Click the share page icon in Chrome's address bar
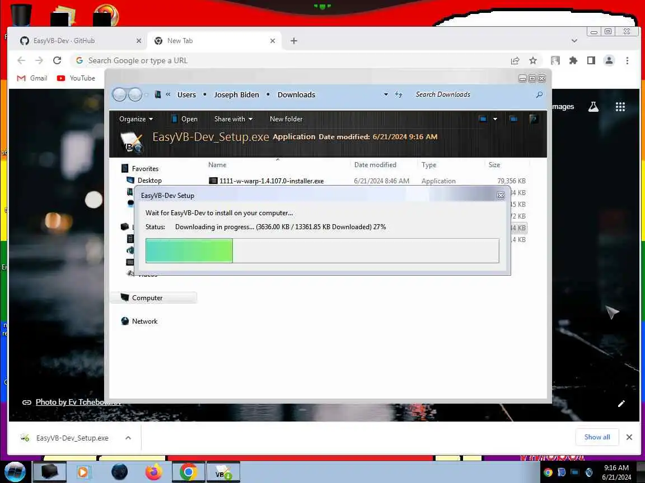 [515, 61]
